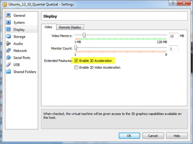This screenshot has width=193, height=144.
Task: Click the 3D graphics description text
Action: (112, 116)
